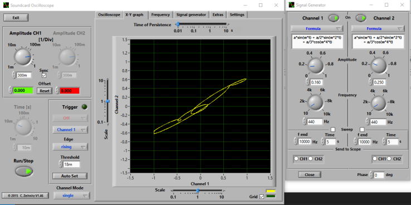411x205 pixels.
Task: Click the copyright C. Zeitnitz V1.46 button
Action: pos(25,196)
